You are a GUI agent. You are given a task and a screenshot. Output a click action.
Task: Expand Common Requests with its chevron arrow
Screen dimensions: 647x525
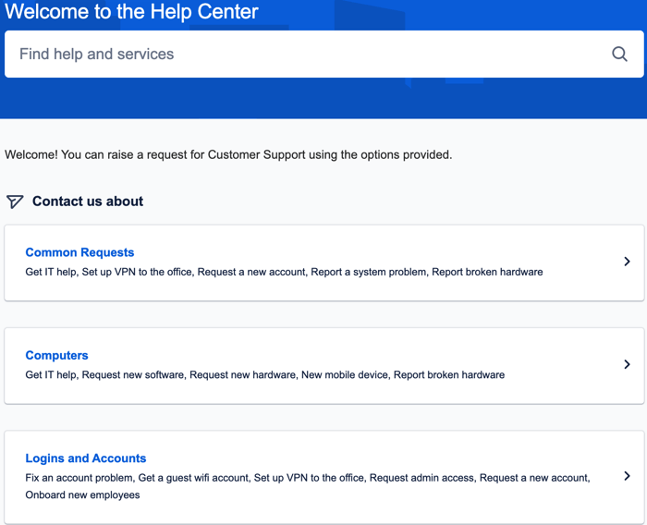(627, 262)
